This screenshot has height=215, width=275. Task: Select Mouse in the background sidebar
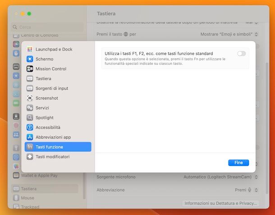[x=45, y=198]
